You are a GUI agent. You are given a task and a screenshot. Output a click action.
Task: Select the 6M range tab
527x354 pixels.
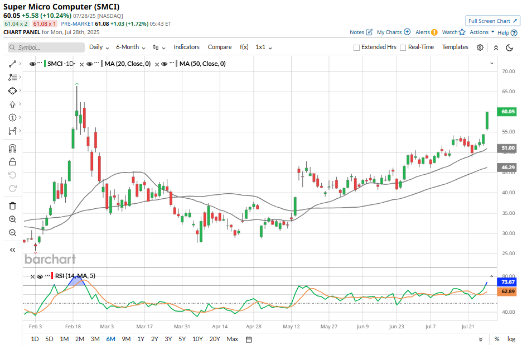pos(110,339)
